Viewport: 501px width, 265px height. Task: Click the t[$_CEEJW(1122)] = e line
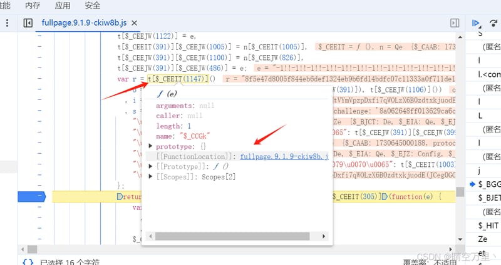coord(157,36)
